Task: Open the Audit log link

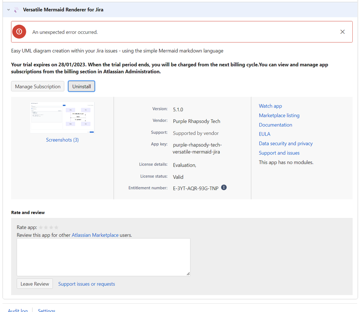Action: 18,310
